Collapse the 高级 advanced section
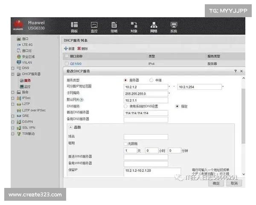 [x=70, y=127]
